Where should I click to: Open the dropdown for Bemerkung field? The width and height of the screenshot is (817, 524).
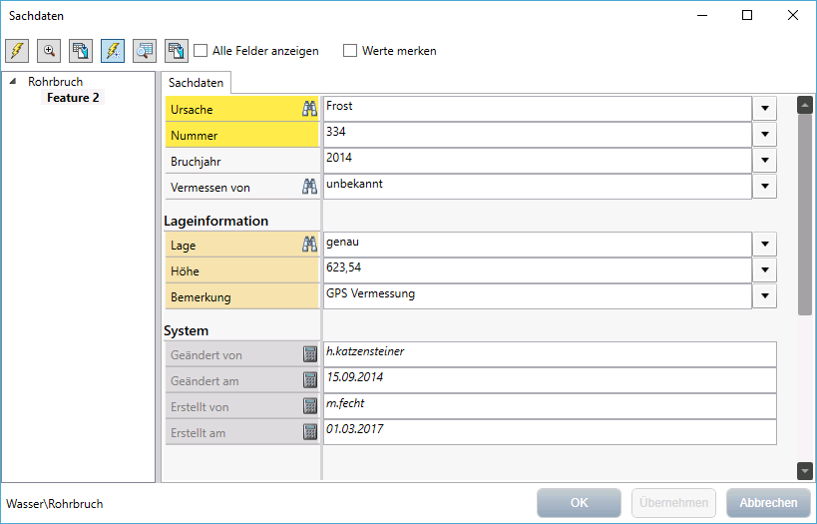click(x=765, y=296)
